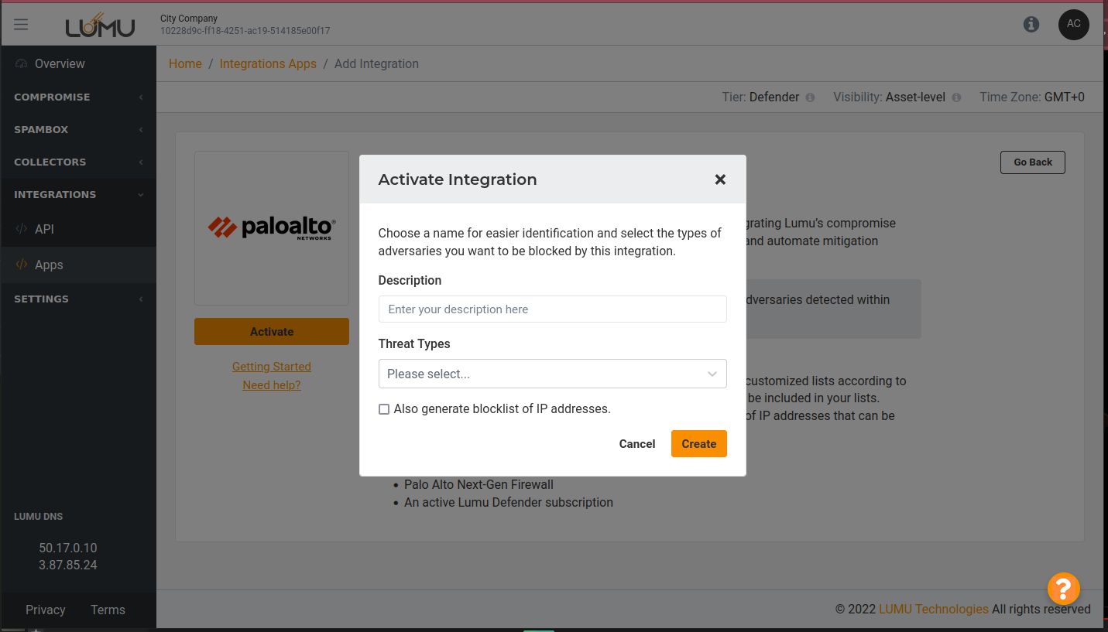Click the LUMU logo

[x=101, y=26]
